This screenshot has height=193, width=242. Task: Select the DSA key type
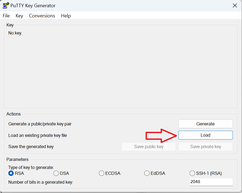click(x=61, y=173)
